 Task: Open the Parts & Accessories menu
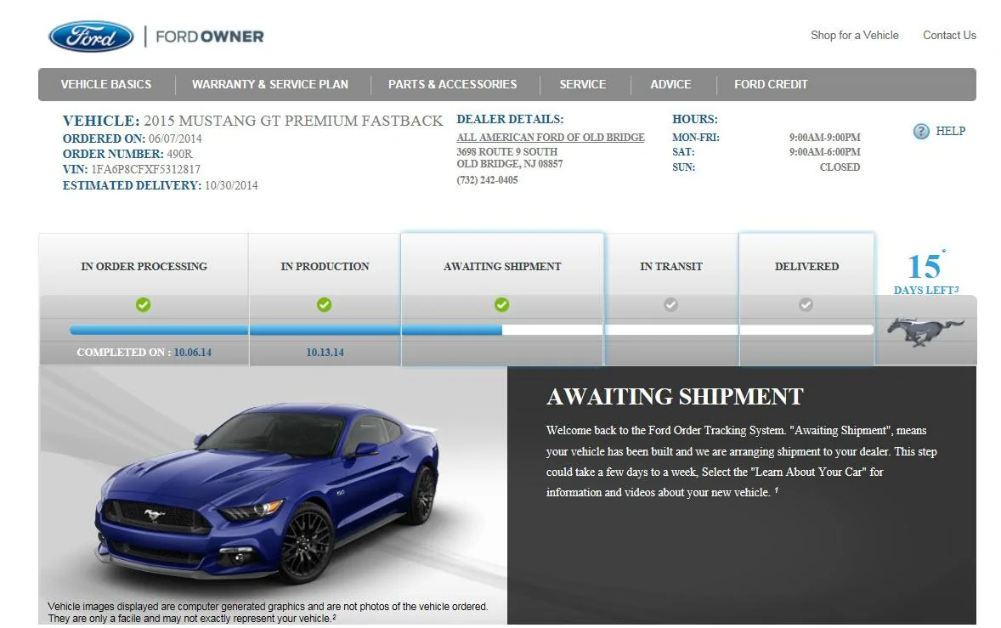453,84
